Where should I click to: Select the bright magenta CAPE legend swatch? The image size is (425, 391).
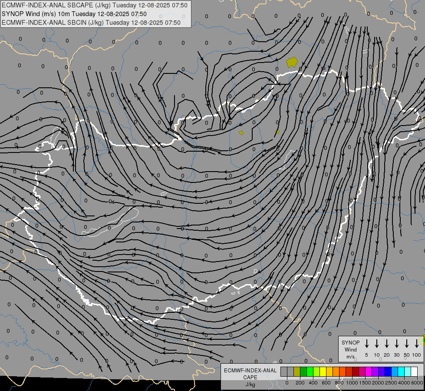pos(369,371)
